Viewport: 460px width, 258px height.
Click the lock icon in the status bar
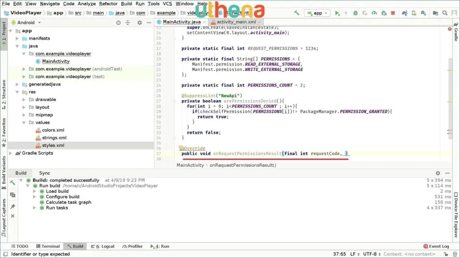446,254
